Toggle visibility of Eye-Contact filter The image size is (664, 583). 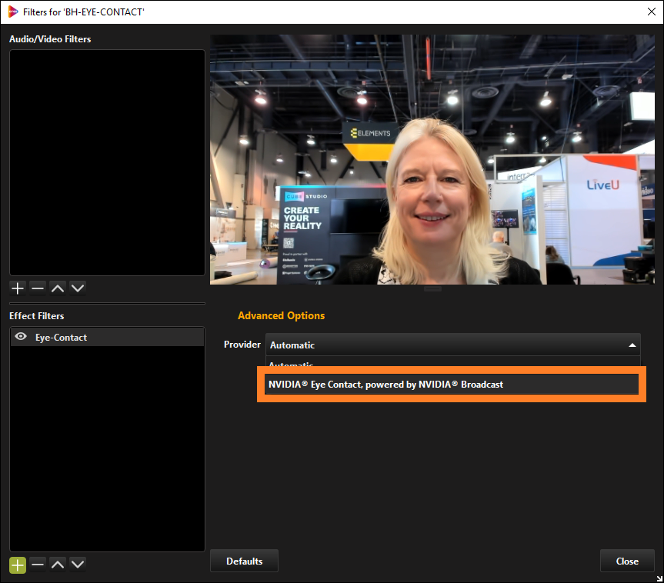[x=21, y=337]
